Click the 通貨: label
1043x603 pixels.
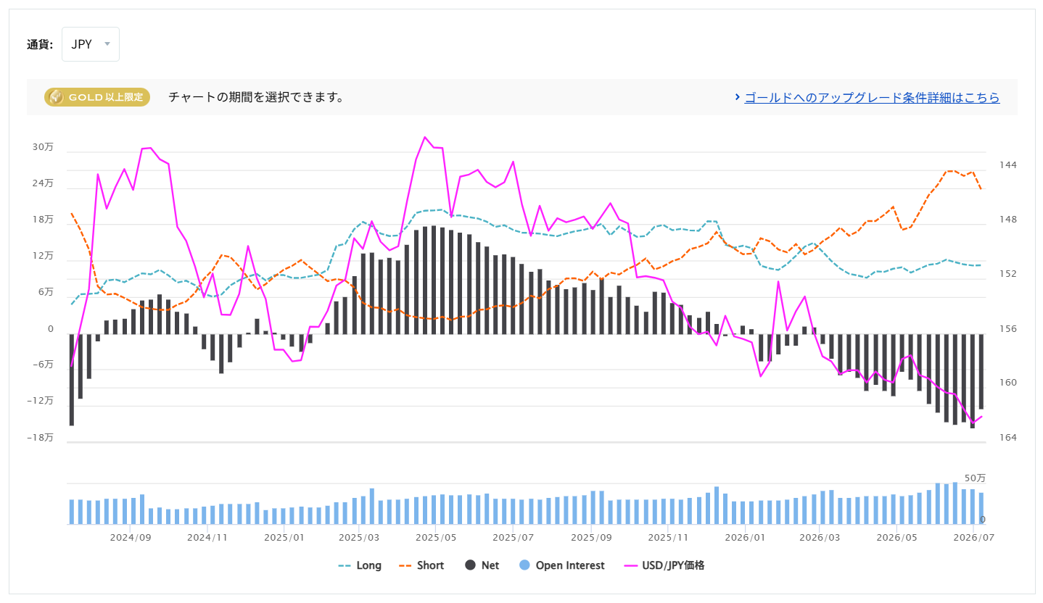(x=40, y=44)
